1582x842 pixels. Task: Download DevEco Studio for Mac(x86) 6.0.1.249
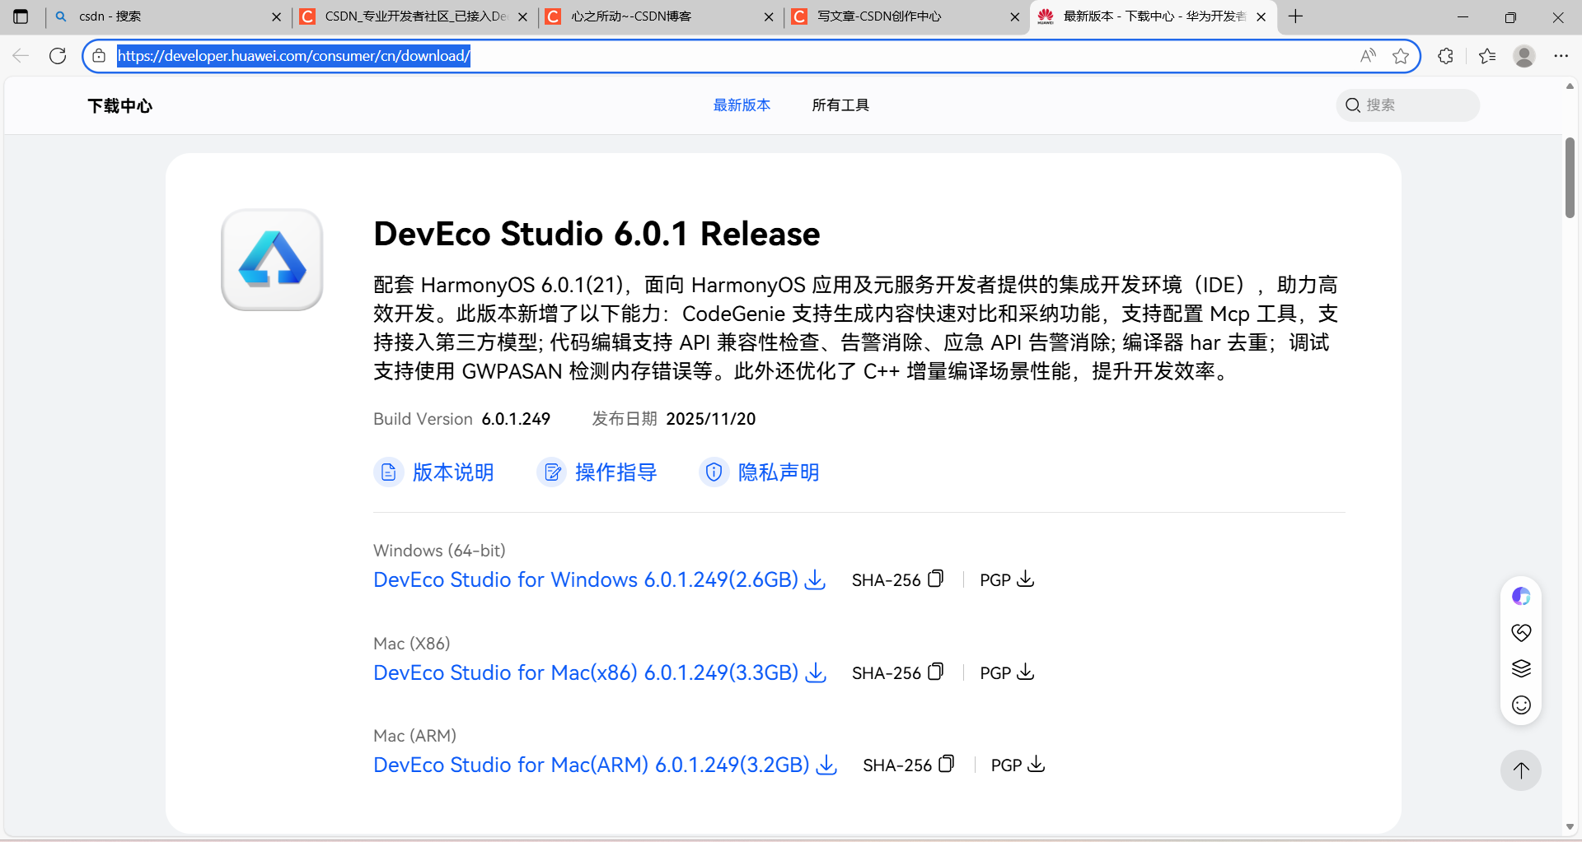(x=586, y=672)
